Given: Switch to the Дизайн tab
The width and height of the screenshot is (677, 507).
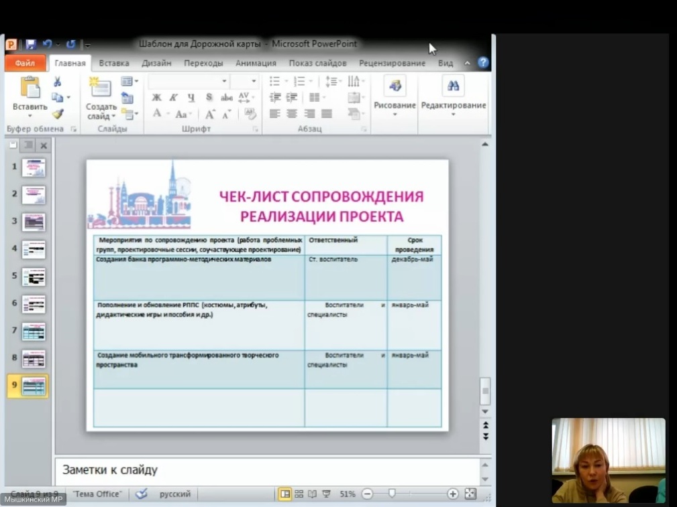Looking at the screenshot, I should (156, 63).
